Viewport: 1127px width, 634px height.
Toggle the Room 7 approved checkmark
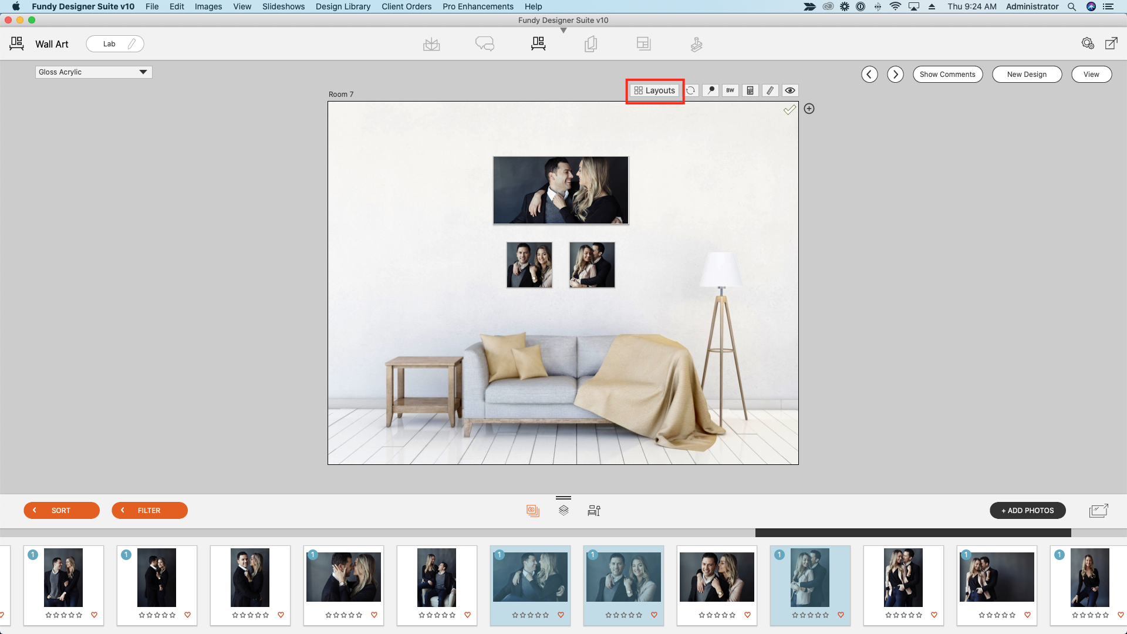[789, 110]
